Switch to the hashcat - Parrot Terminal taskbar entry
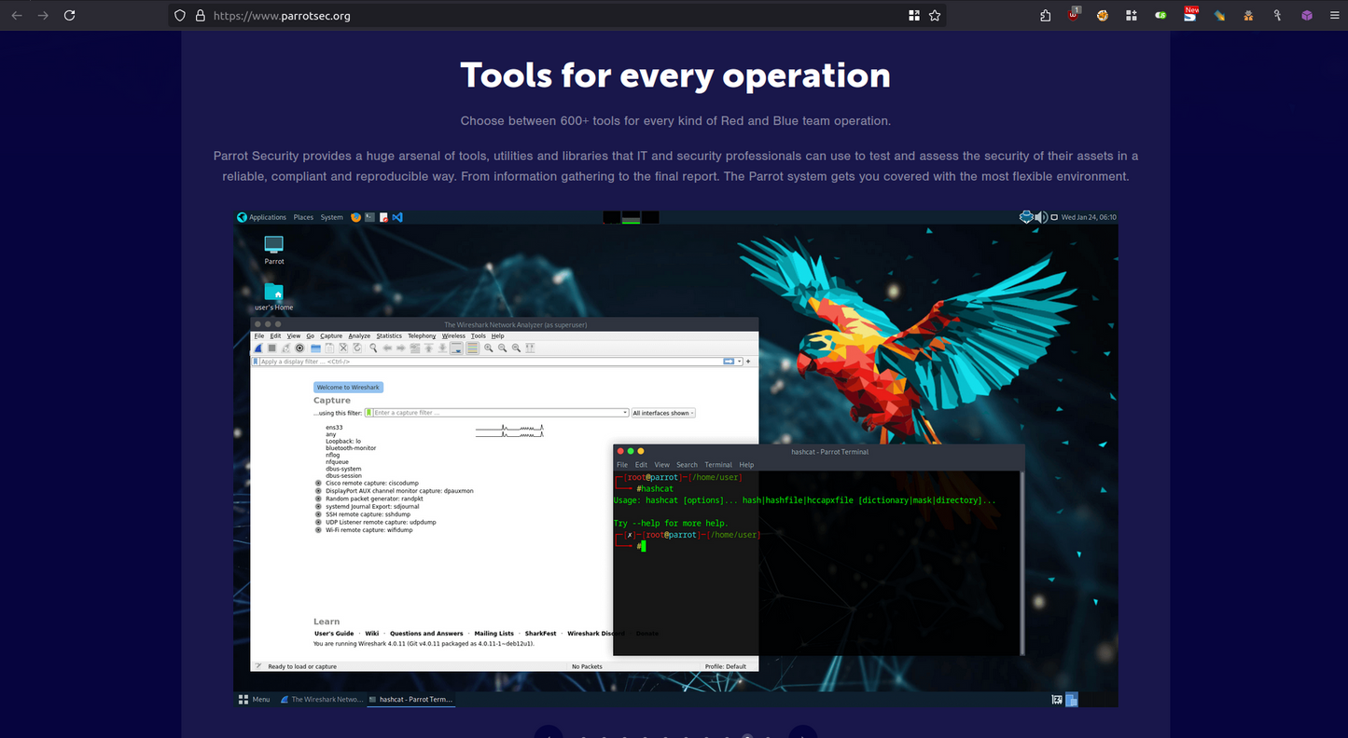Screen dimensions: 1348x738 pyautogui.click(x=410, y=699)
